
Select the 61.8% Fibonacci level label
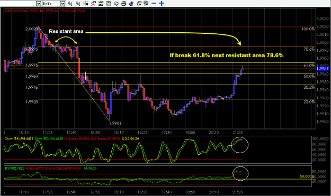309,66
